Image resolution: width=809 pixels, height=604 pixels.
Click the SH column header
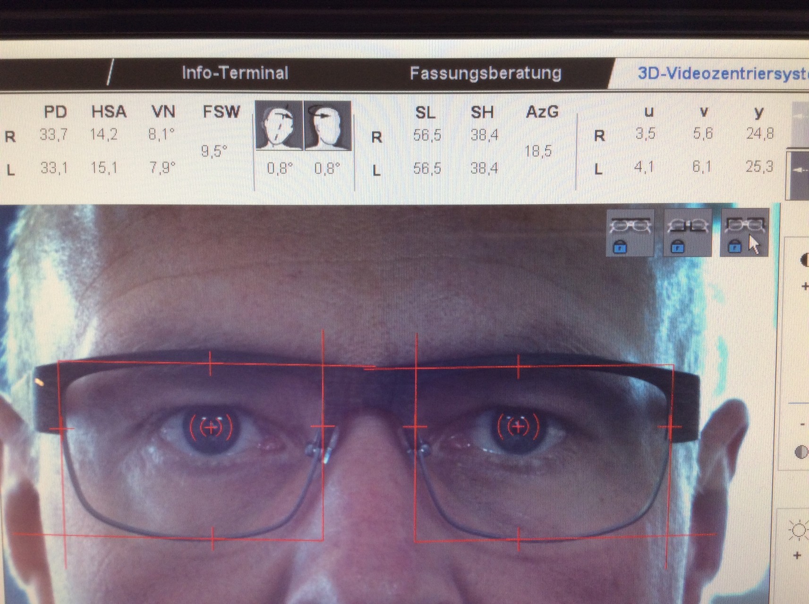482,112
